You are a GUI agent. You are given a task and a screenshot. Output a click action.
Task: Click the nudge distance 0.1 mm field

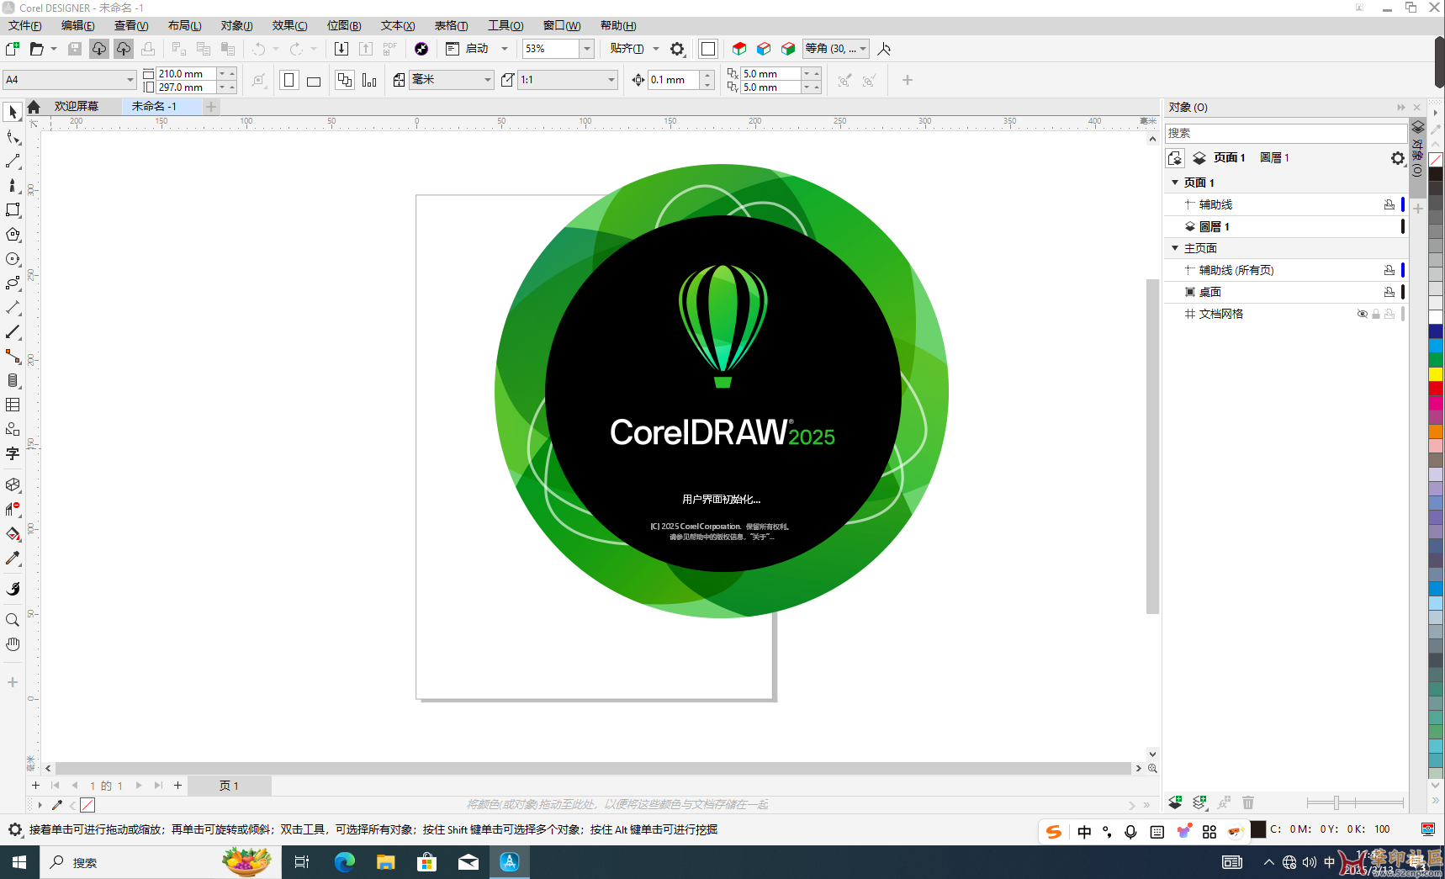tap(673, 80)
